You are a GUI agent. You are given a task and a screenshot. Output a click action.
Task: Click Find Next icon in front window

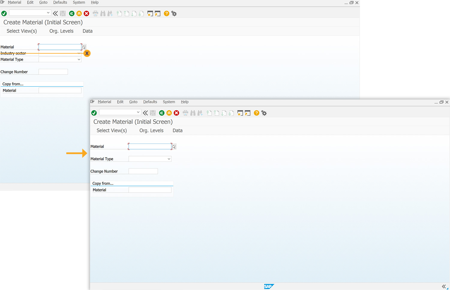point(200,113)
